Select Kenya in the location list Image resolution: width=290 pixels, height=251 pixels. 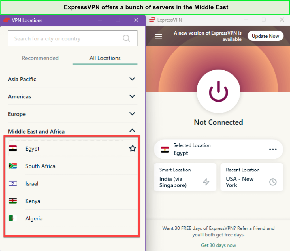click(x=73, y=201)
